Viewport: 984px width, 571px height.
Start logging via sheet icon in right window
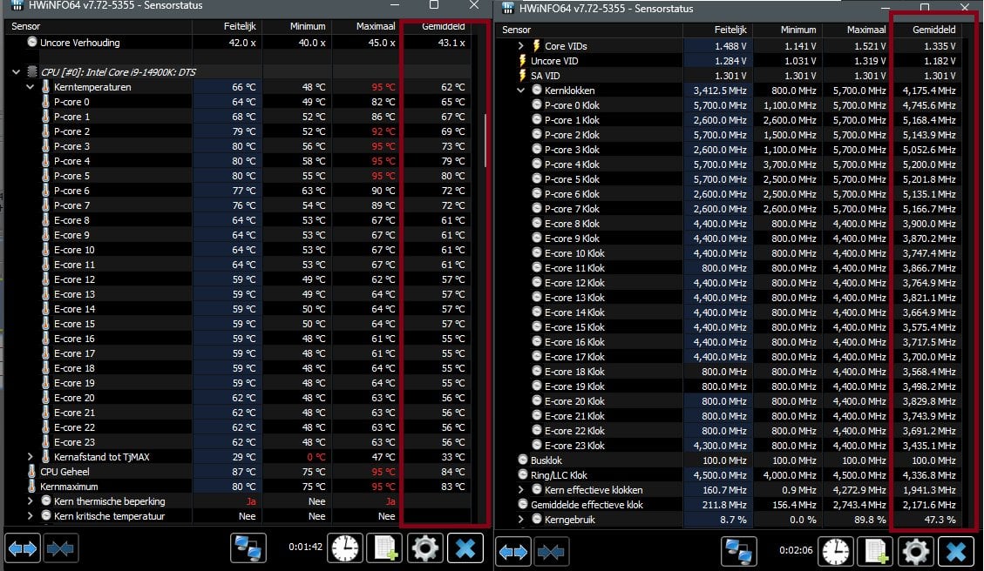click(875, 552)
